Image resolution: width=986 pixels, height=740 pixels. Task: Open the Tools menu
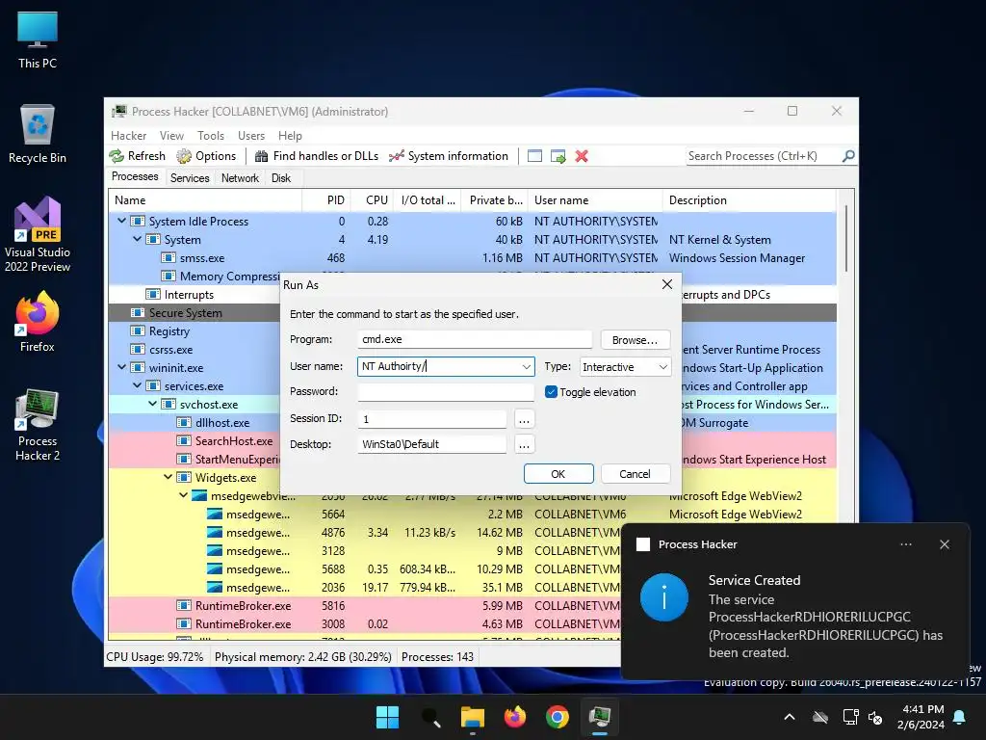click(x=211, y=136)
